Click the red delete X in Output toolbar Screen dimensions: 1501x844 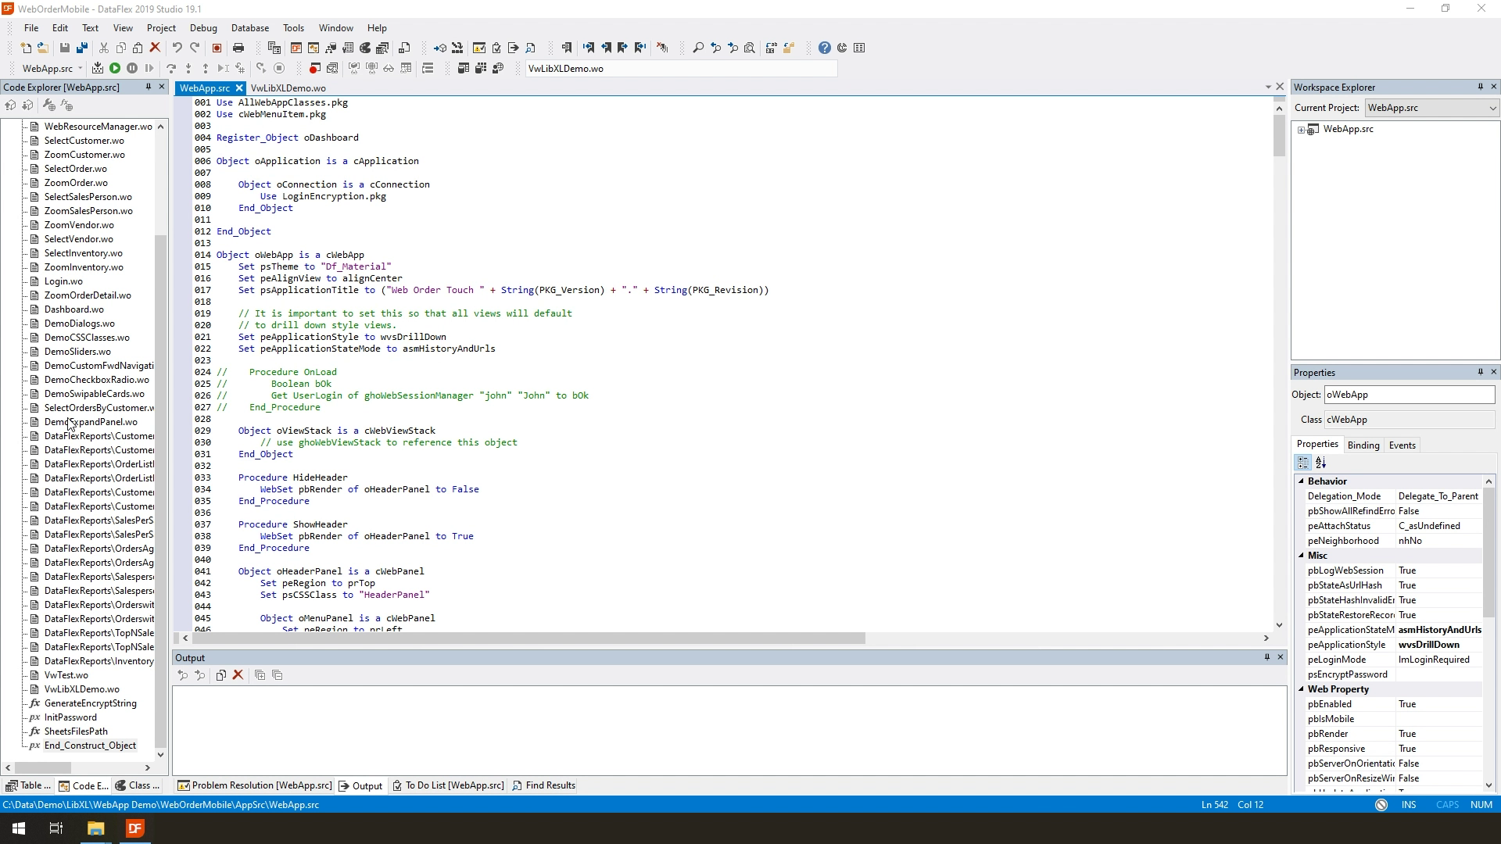point(238,675)
